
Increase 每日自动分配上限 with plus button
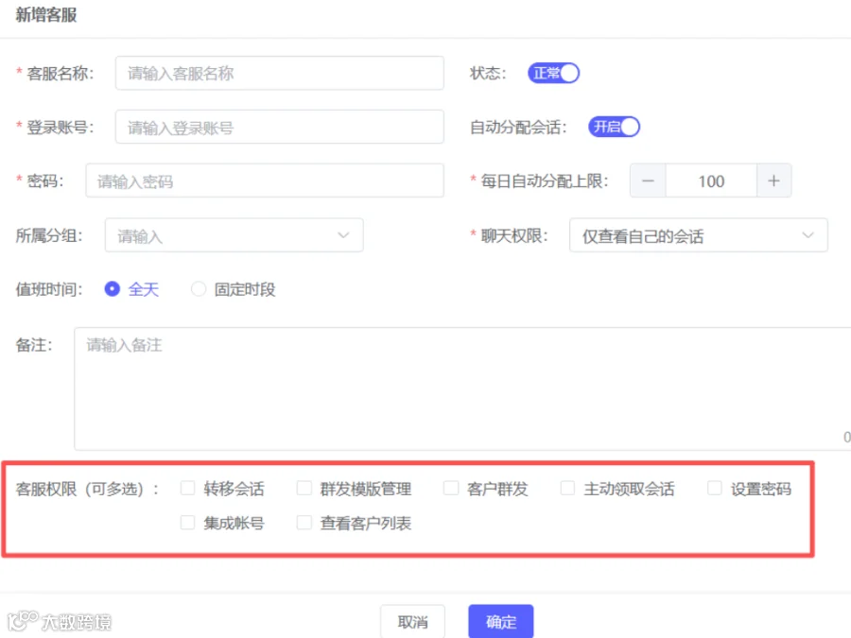[773, 181]
